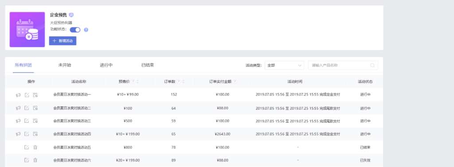Screen dimensions: 454x167
Task: Sort by 订单数 using its sort arrows
Action: click(x=183, y=82)
